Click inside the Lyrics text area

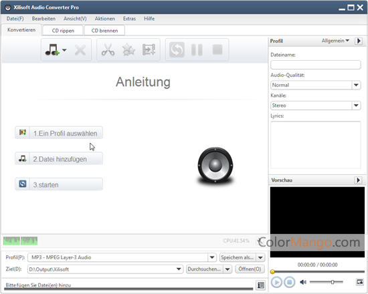pyautogui.click(x=315, y=145)
